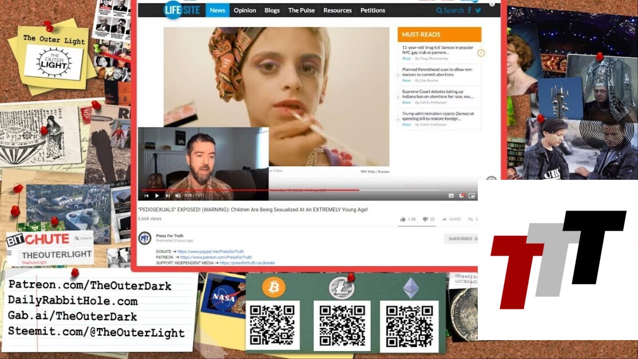Like the video with thumbs up
638x359 pixels.
(403, 219)
